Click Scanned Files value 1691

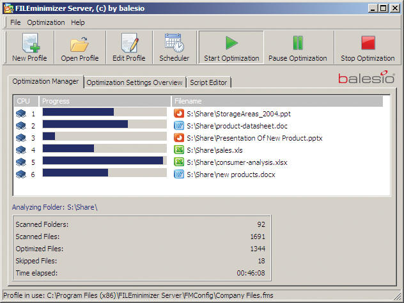(258, 237)
